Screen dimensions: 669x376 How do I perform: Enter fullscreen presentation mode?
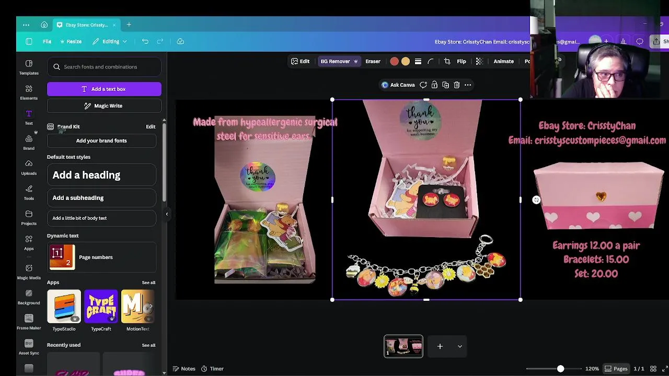coord(665,369)
